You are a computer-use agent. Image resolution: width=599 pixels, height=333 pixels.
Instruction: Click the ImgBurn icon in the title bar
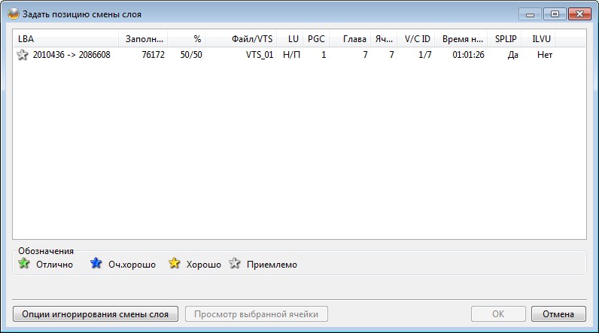[14, 14]
